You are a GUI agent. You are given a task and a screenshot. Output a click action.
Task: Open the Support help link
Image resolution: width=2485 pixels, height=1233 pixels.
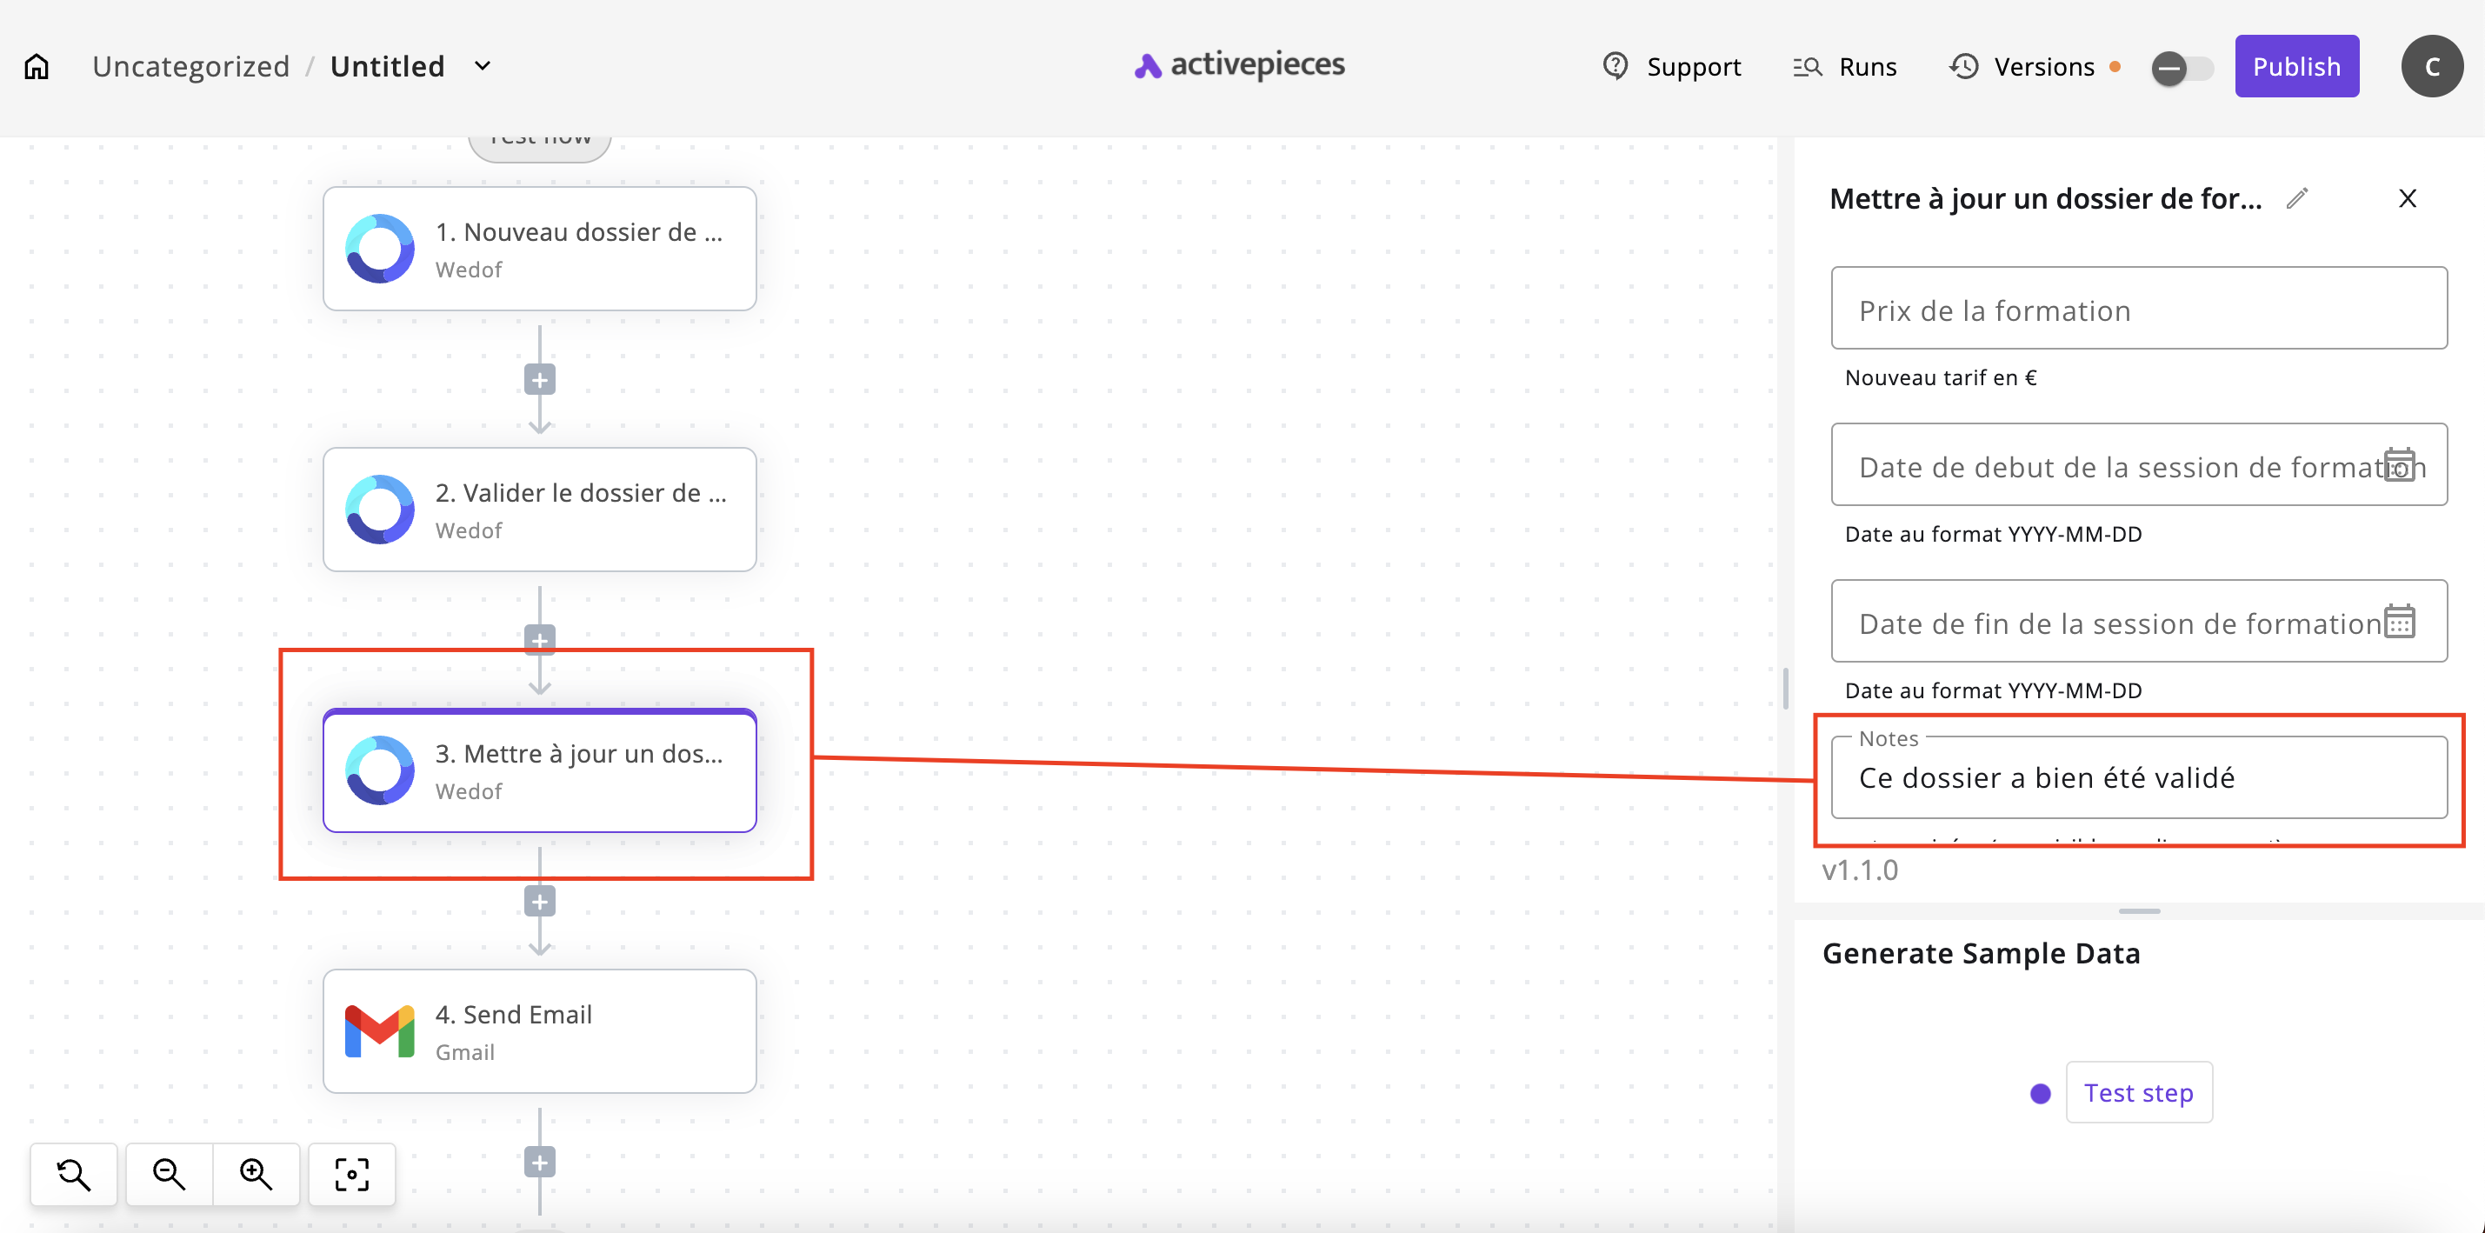click(x=1672, y=67)
